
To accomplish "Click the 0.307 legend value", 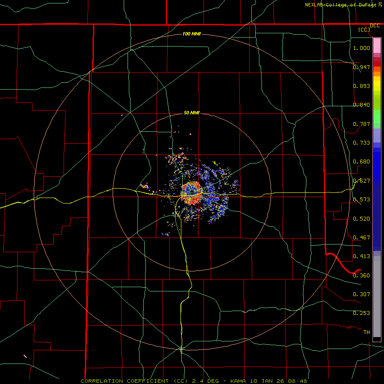I will pyautogui.click(x=361, y=294).
